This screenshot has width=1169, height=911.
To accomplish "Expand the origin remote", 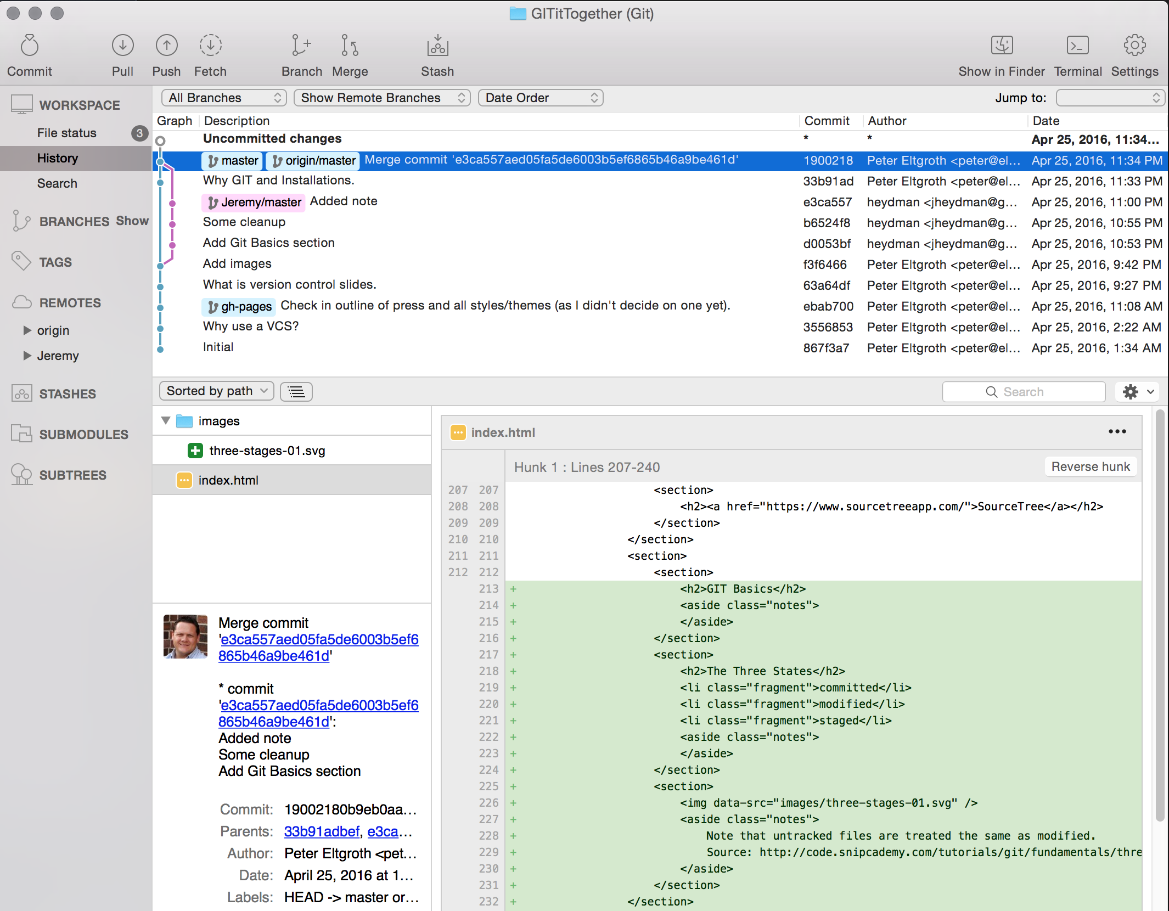I will pyautogui.click(x=27, y=330).
